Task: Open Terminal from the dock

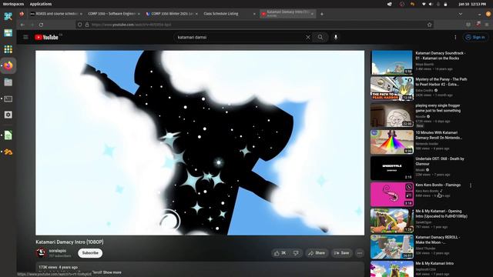Action: [x=8, y=98]
